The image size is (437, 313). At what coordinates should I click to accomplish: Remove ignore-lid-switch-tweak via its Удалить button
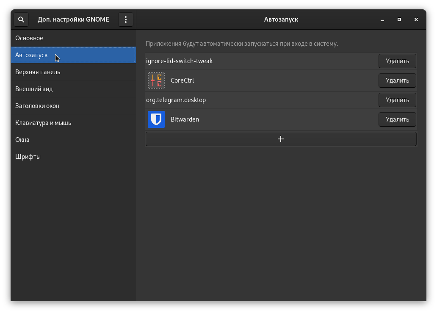click(x=397, y=61)
